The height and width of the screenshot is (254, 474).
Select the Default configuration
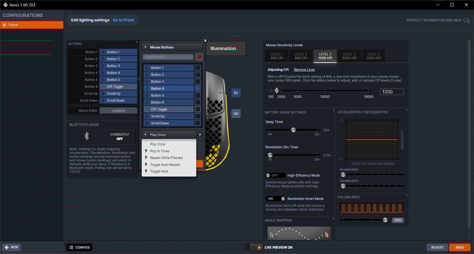pyautogui.click(x=31, y=25)
